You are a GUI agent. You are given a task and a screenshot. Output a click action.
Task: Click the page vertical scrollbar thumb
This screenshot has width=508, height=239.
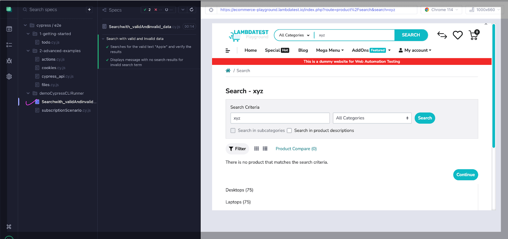(x=493, y=86)
